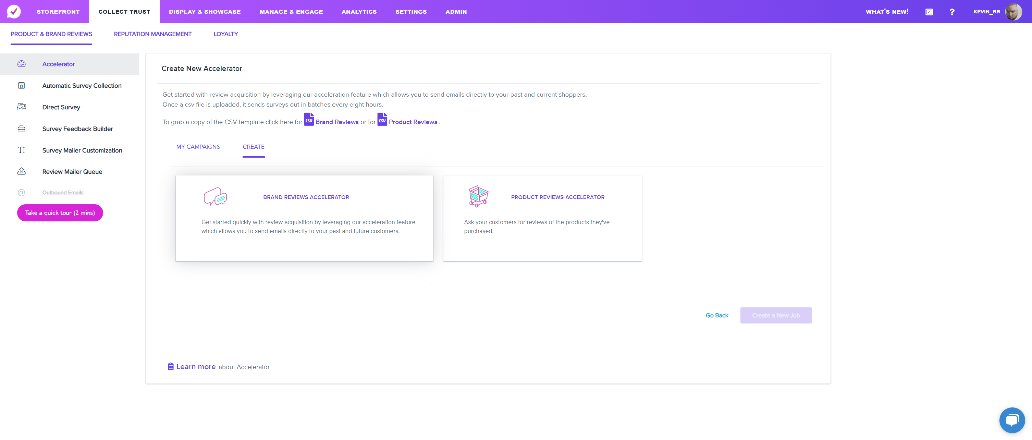1032x440 pixels.
Task: Click Create a New Job button
Action: click(x=776, y=315)
